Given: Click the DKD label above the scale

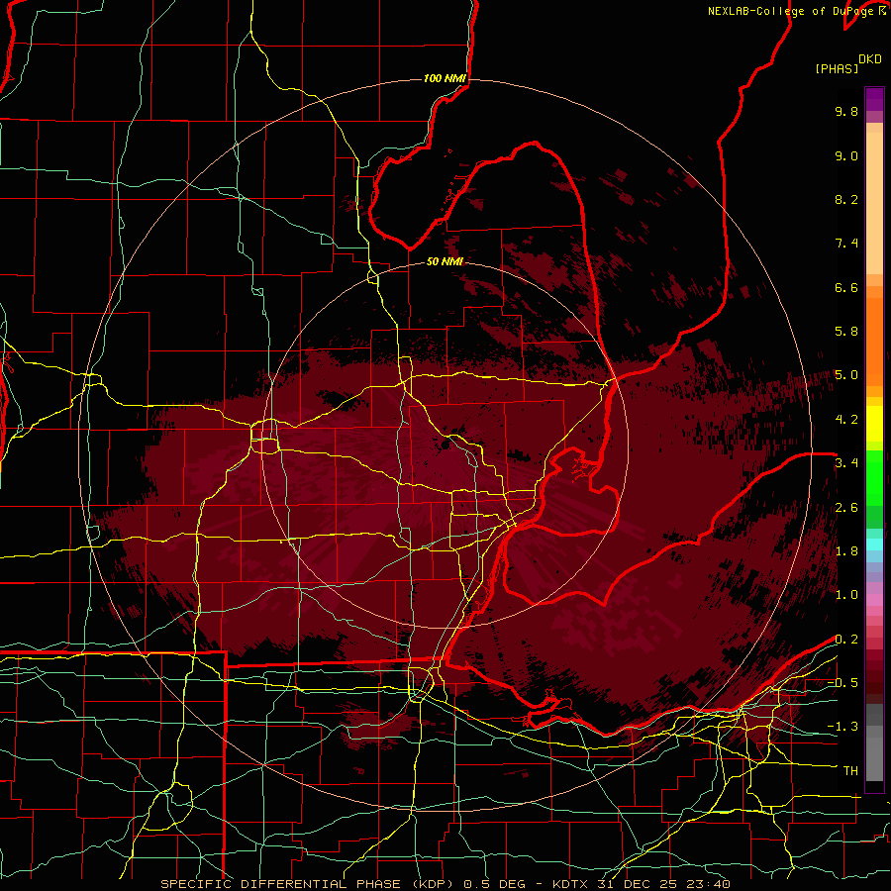Looking at the screenshot, I should [x=870, y=59].
